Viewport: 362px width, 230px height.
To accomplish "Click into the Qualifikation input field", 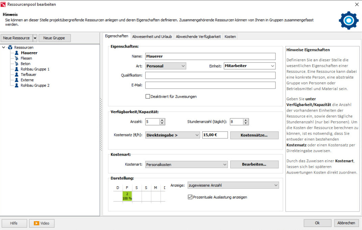I will point(210,75).
